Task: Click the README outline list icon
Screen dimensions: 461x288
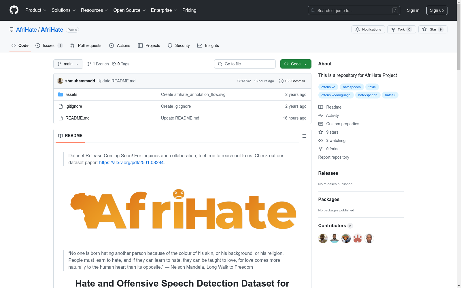Action: pos(304,136)
